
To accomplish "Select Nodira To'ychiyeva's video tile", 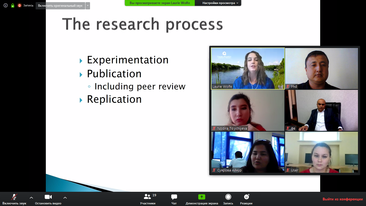I will [x=248, y=110].
